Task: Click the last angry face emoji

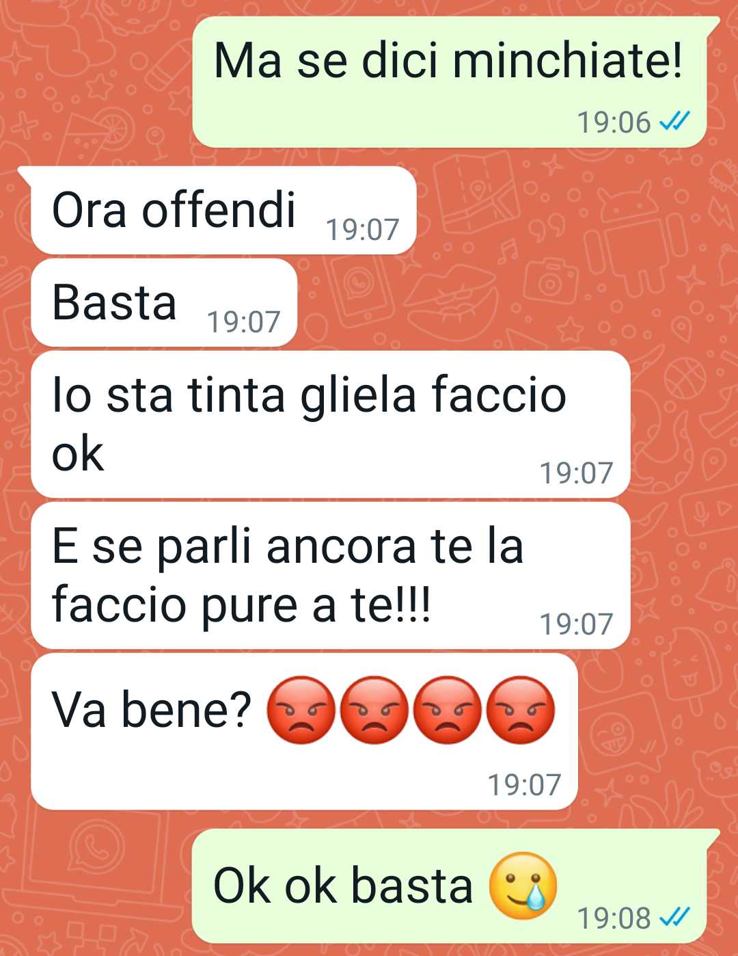Action: pyautogui.click(x=520, y=711)
